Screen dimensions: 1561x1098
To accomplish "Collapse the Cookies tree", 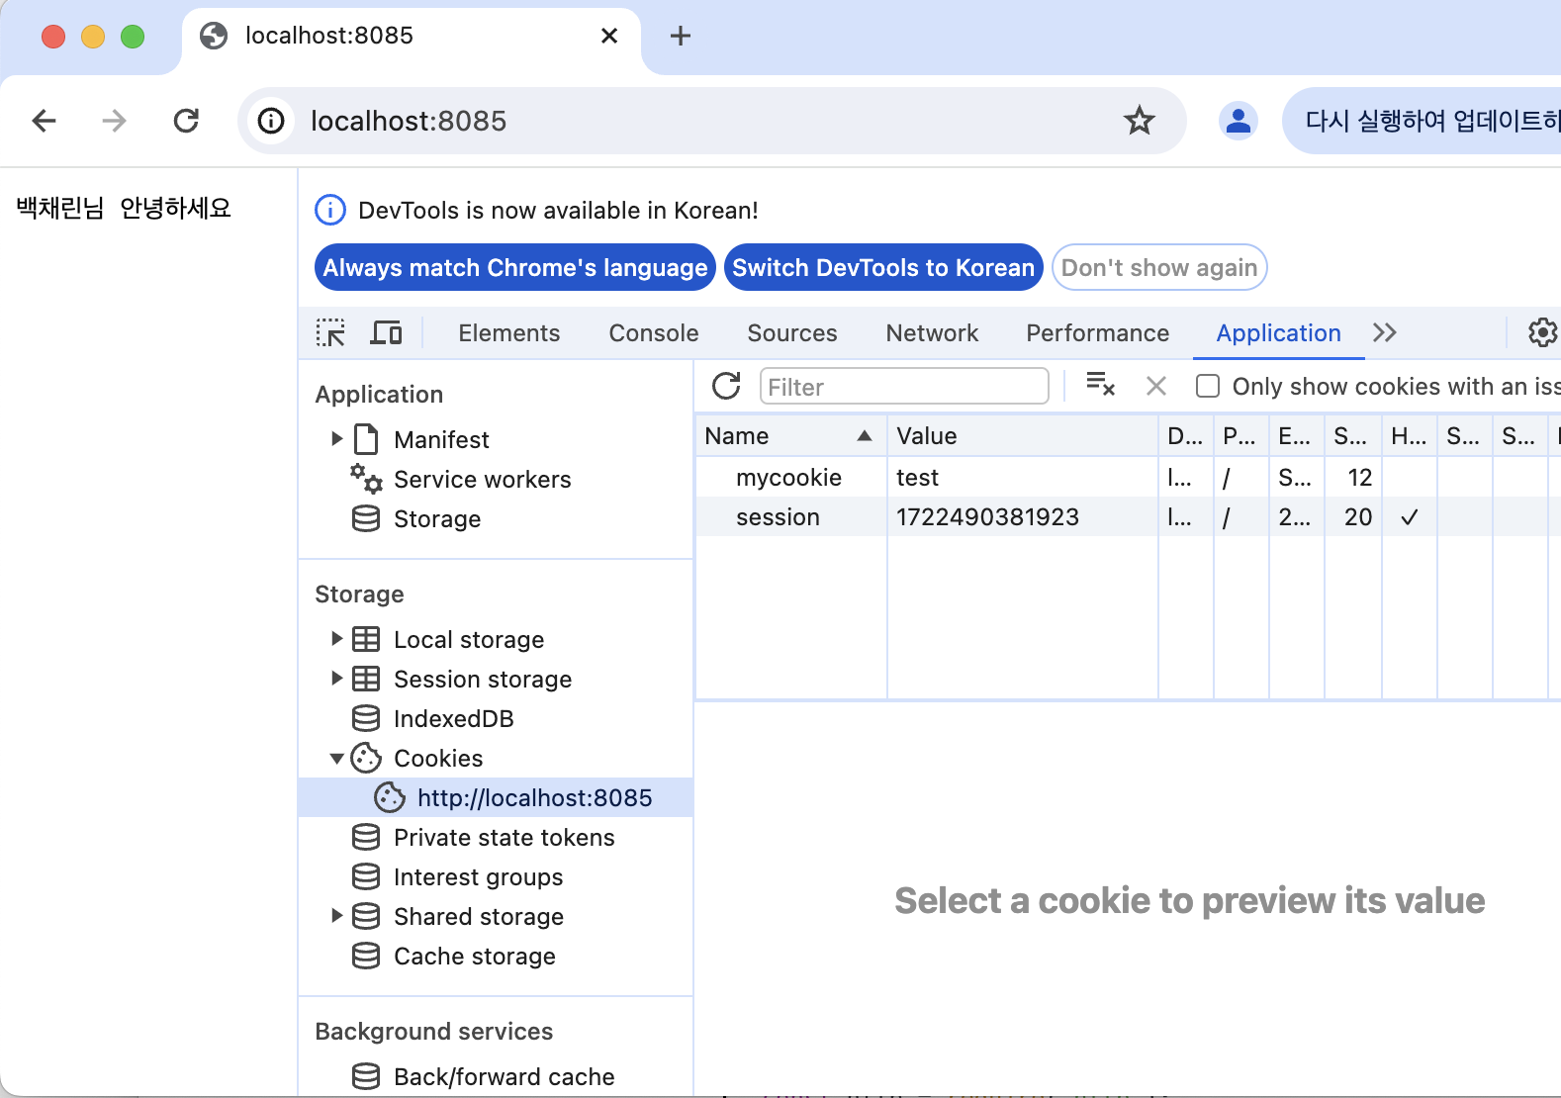I will point(336,759).
